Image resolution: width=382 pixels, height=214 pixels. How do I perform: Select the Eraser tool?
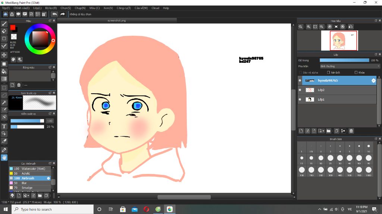[4, 31]
